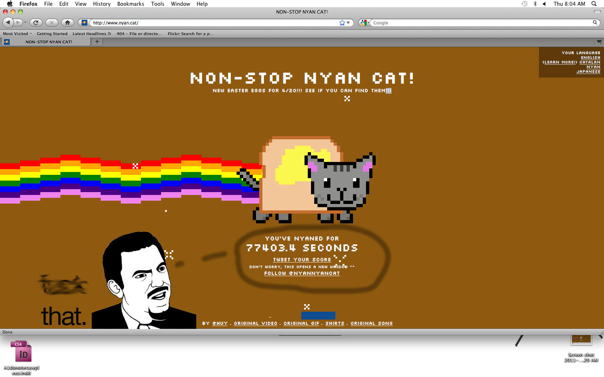This screenshot has width=604, height=377.
Task: Reload the nyan.cat page
Action: 36,23
